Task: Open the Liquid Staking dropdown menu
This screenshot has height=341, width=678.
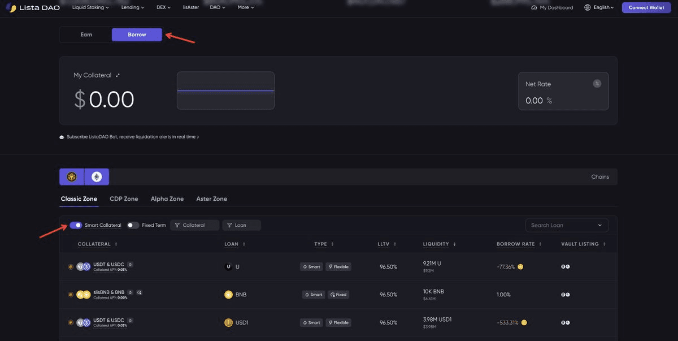Action: point(90,7)
